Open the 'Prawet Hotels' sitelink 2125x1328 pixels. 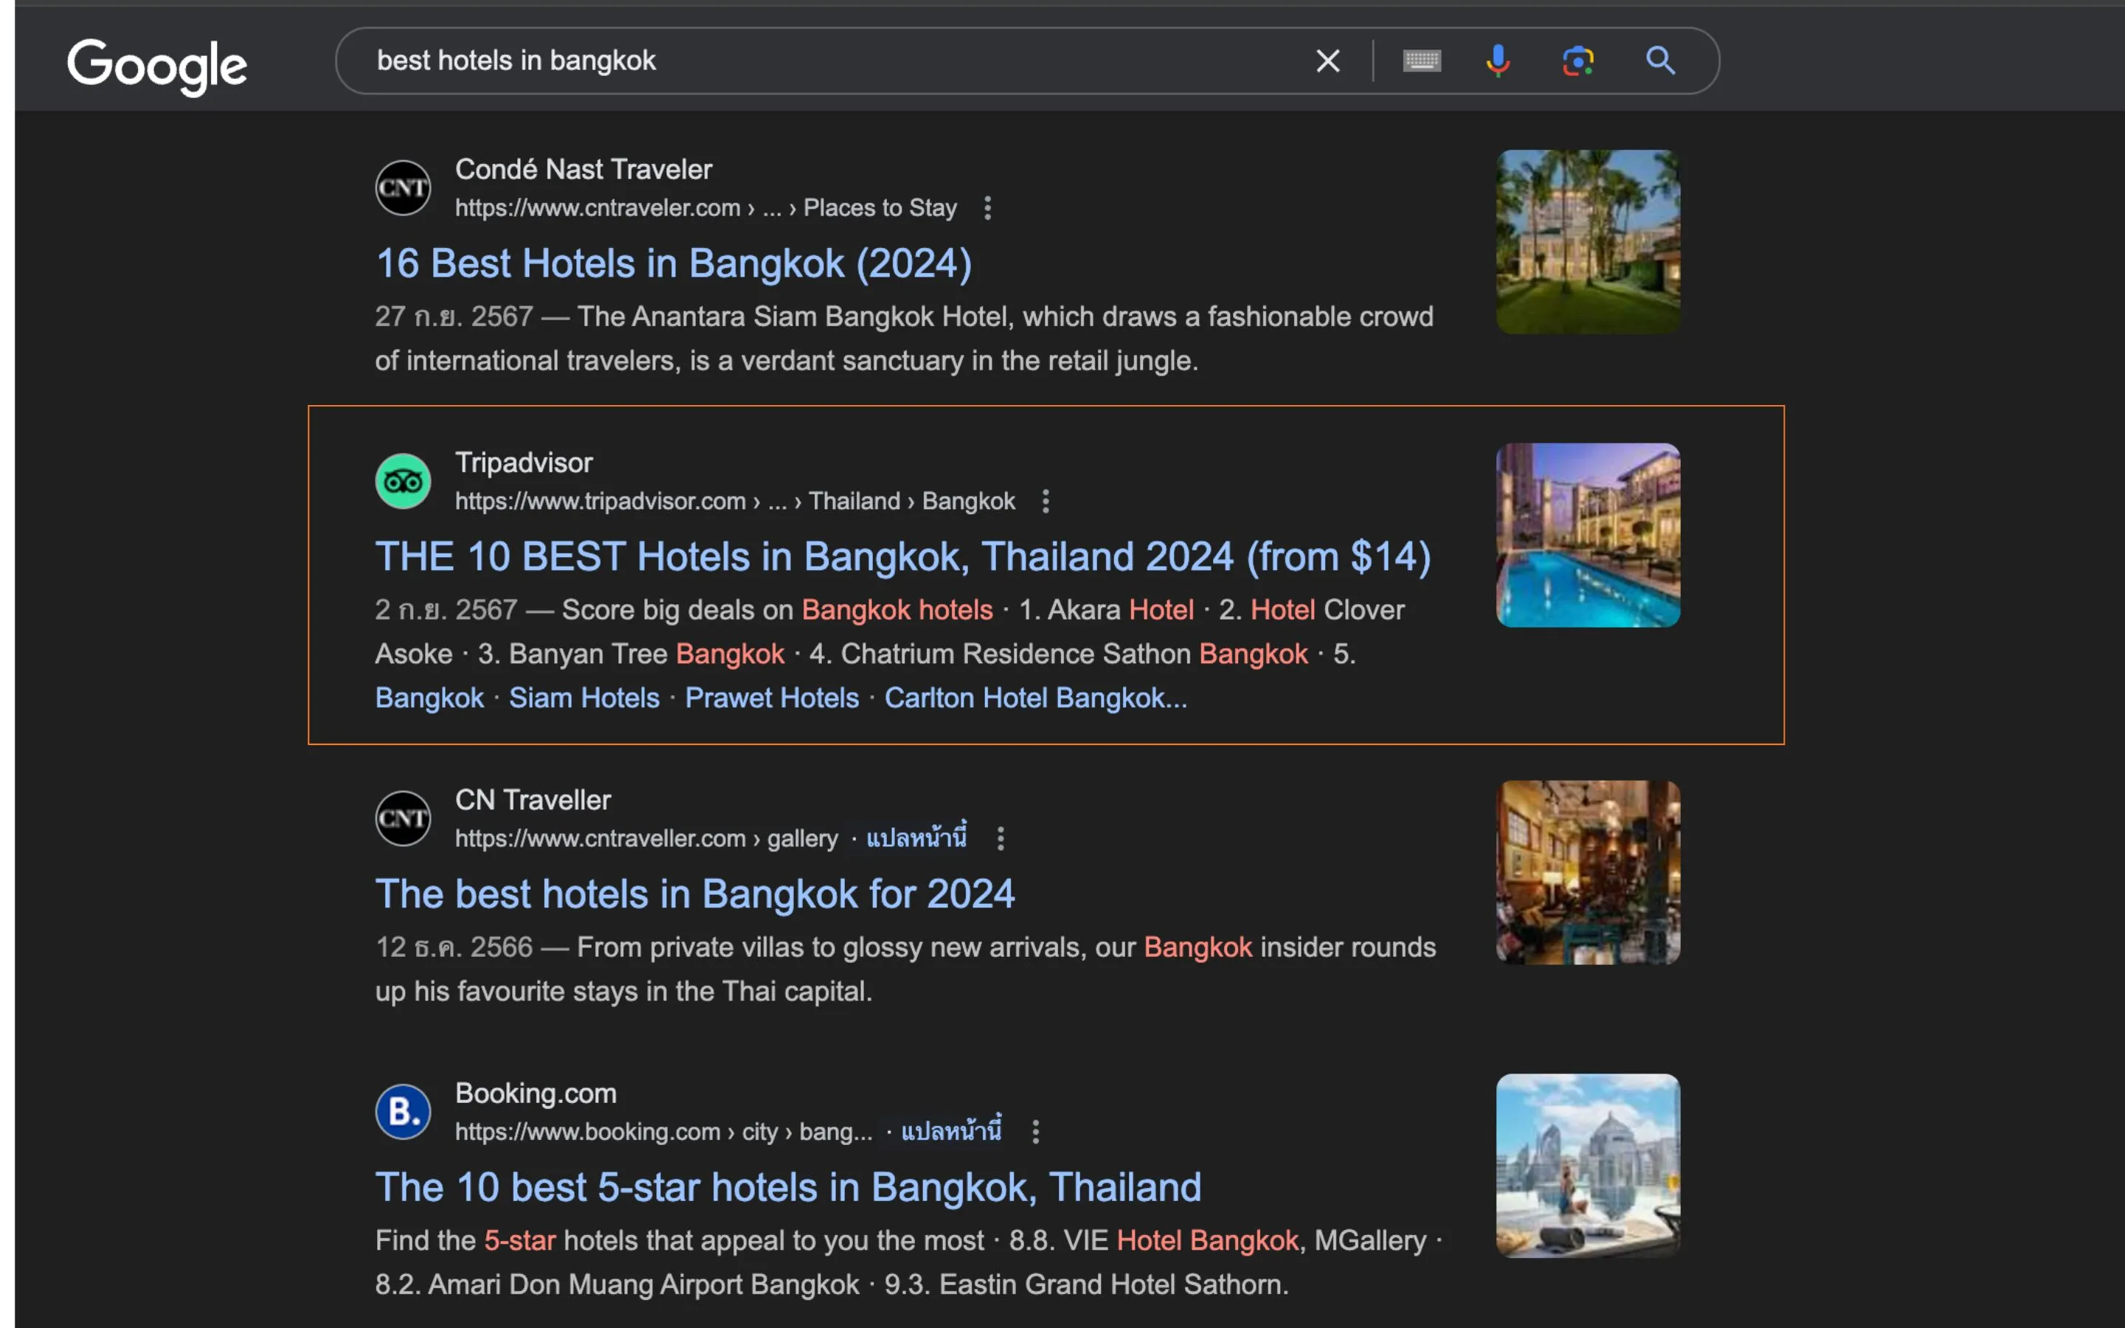tap(771, 698)
